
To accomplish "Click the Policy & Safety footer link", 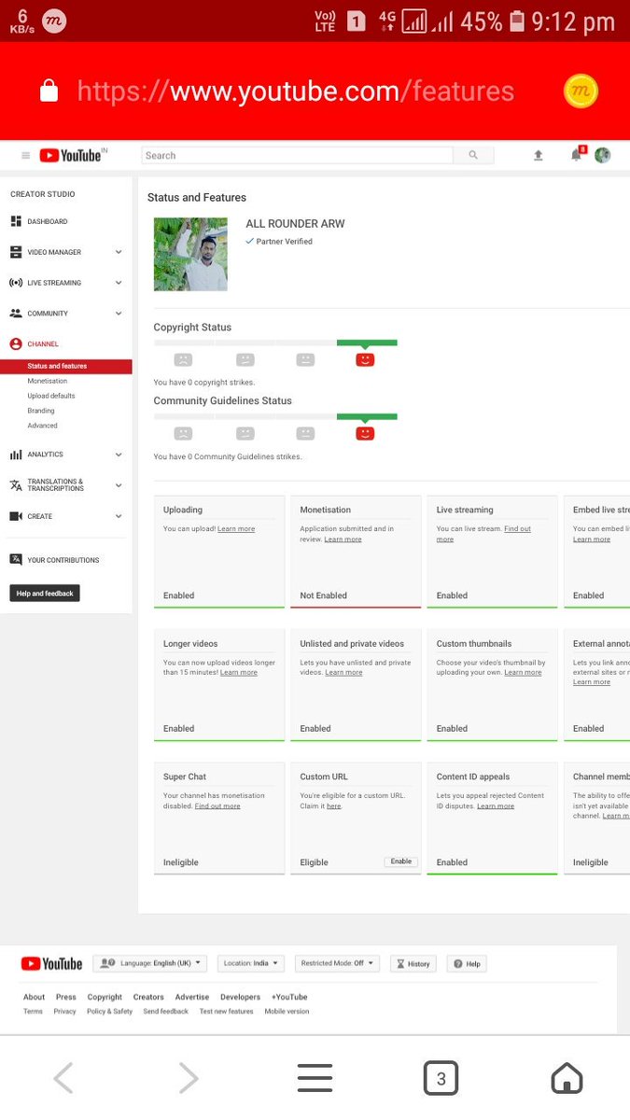I will click(x=110, y=1012).
